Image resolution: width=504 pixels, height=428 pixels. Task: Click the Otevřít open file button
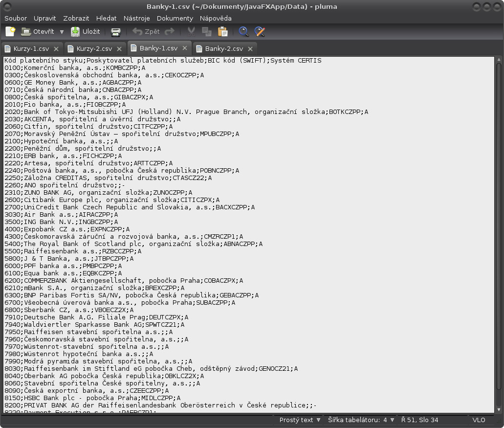38,31
